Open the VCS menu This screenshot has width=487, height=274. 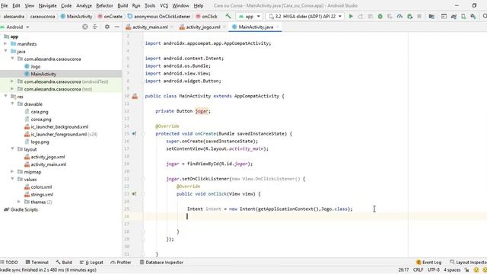click(164, 5)
